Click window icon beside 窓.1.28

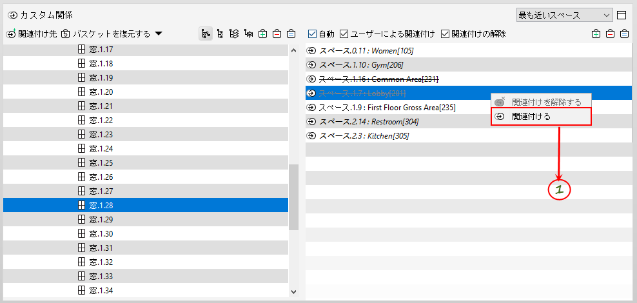(81, 205)
